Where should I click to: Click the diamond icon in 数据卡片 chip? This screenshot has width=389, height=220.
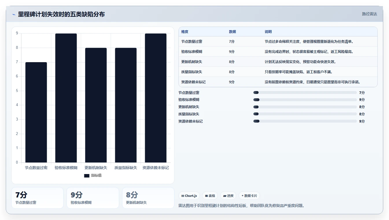pyautogui.click(x=242, y=196)
